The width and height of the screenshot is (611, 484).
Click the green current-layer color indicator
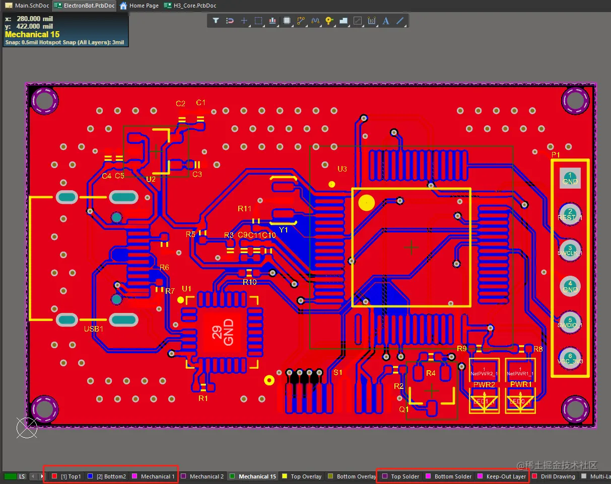[x=10, y=476]
